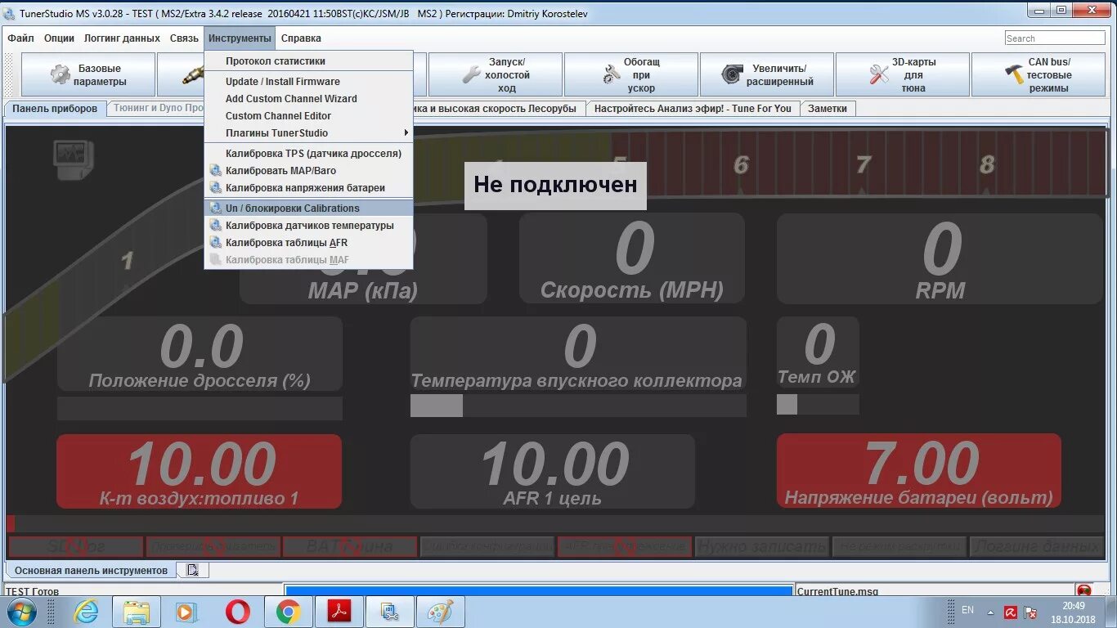
Task: Switch to the Панель приборов tab
Action: click(55, 108)
